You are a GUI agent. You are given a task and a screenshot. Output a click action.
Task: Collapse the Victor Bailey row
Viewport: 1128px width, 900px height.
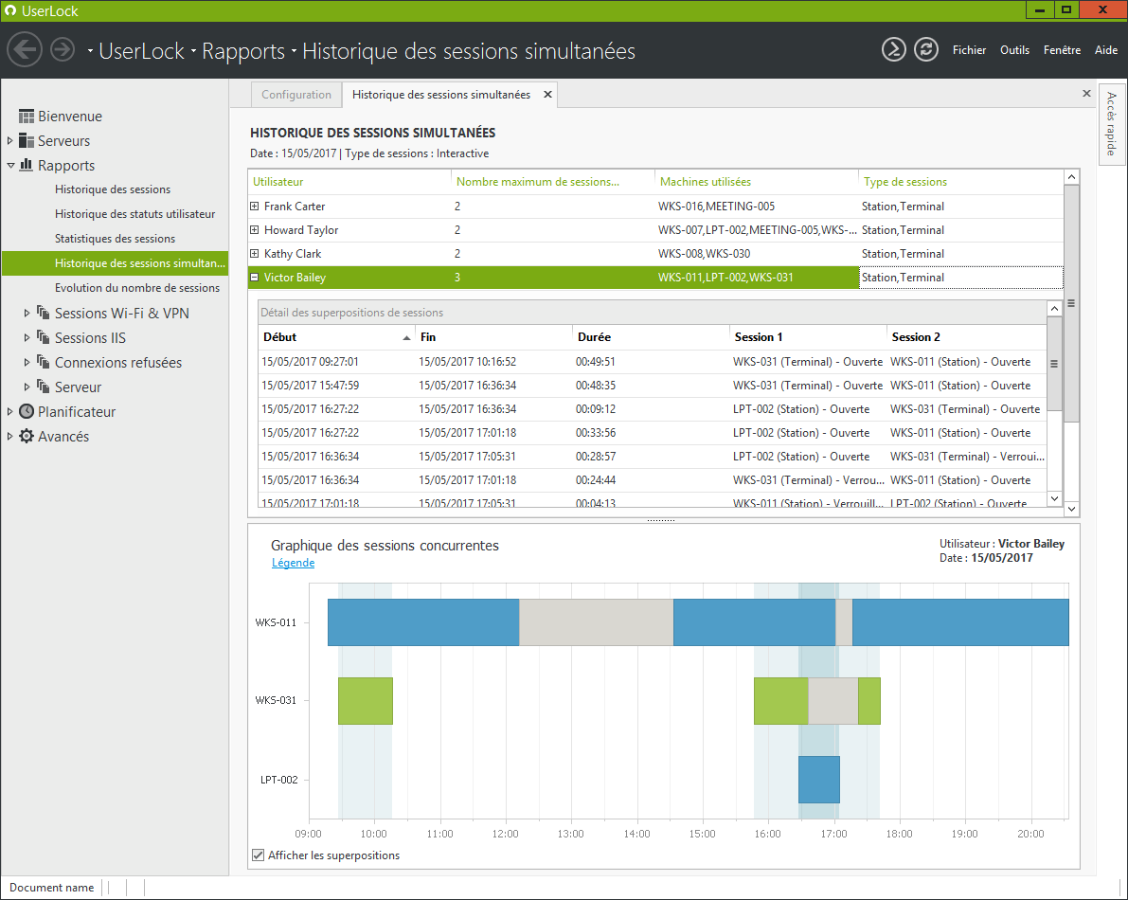[x=254, y=277]
